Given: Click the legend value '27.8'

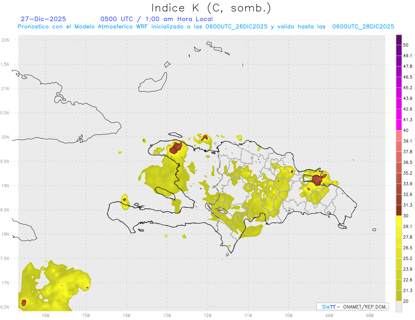Looking at the screenshot, I should coord(407,237).
